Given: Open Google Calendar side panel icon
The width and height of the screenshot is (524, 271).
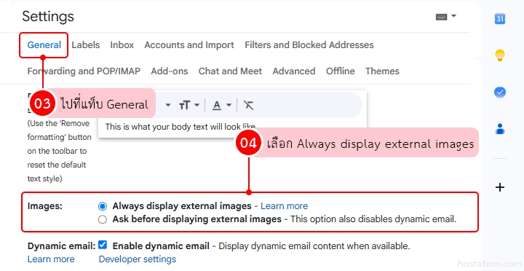Looking at the screenshot, I should point(499,19).
